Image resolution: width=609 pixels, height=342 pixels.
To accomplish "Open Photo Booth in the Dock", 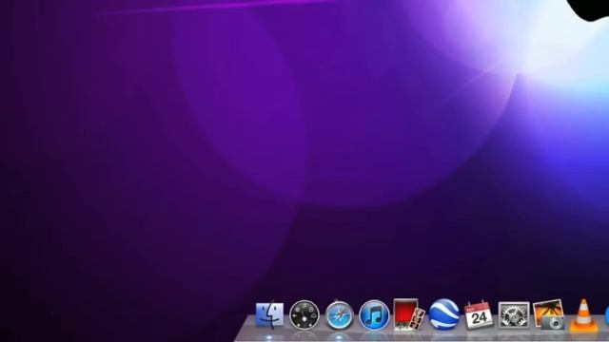I will pyautogui.click(x=409, y=314).
